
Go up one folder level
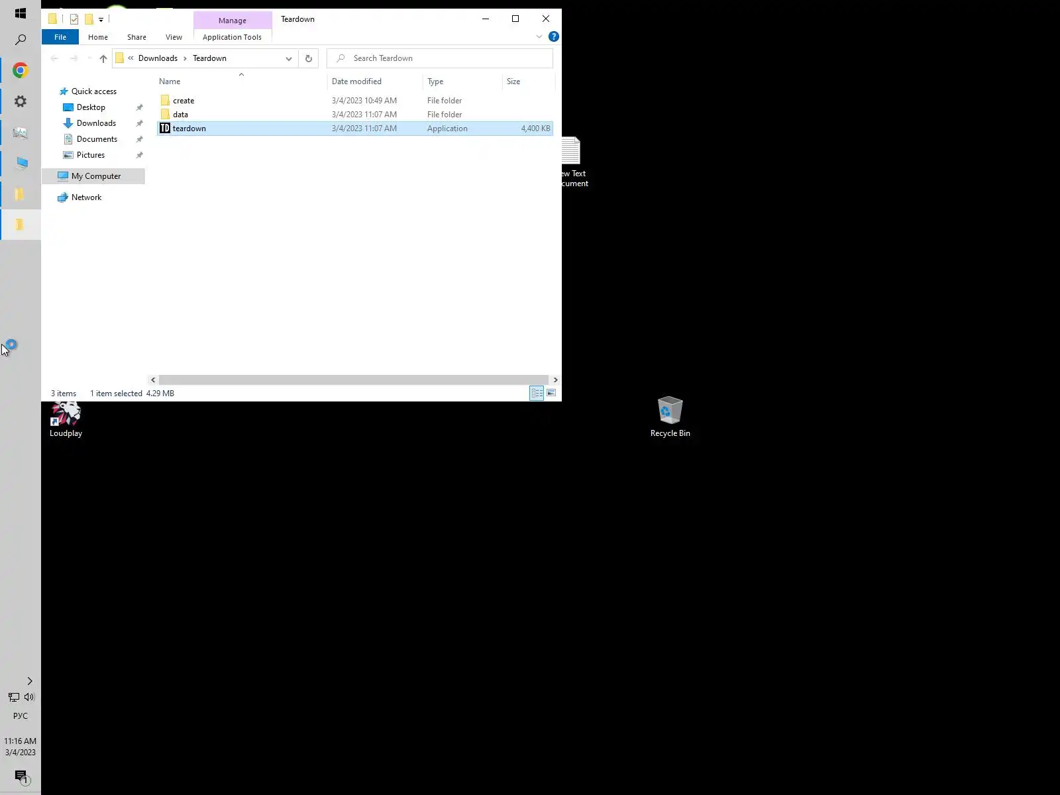(x=103, y=58)
